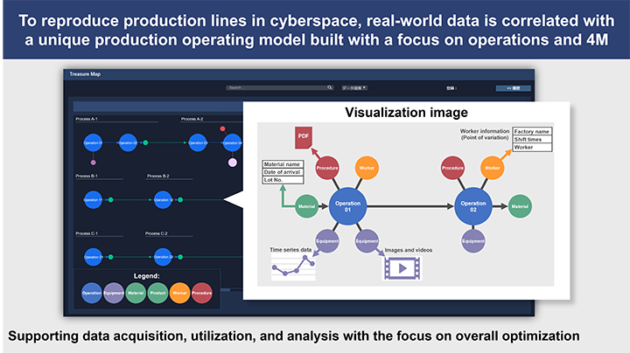
Task: Click the green Material legend swatch
Action: pos(136,293)
